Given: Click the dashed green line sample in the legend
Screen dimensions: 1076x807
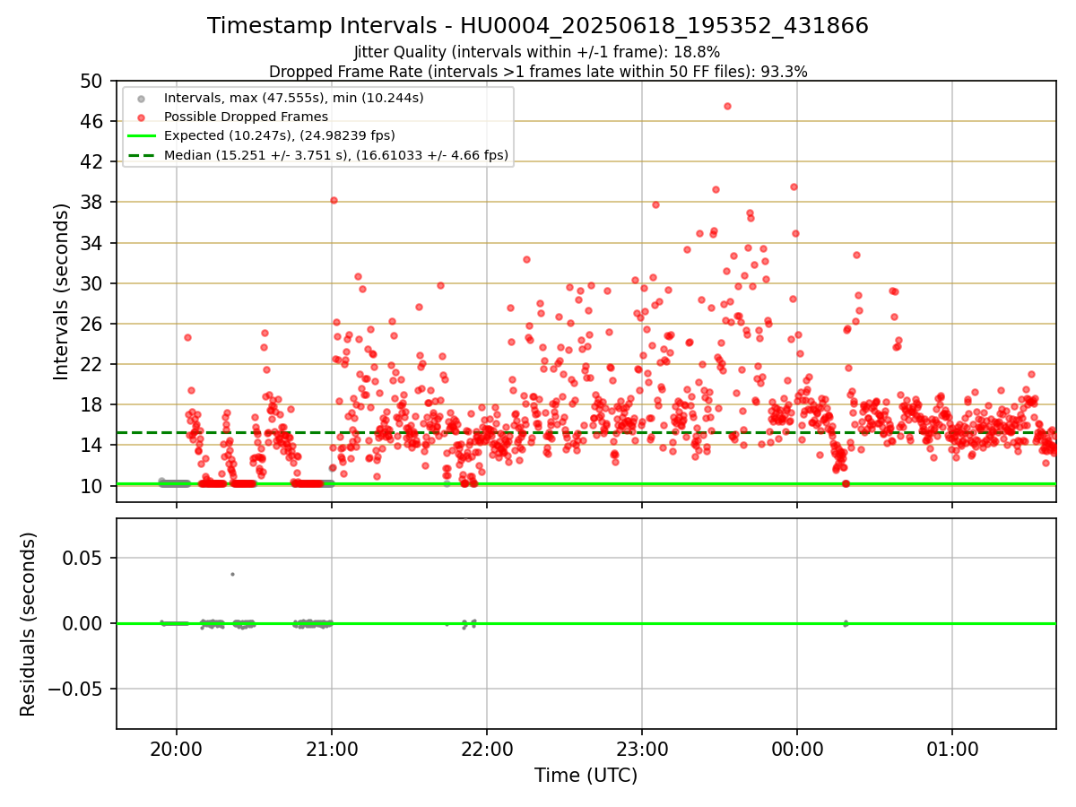Looking at the screenshot, I should 140,156.
